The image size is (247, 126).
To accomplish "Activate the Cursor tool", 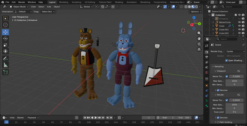I will [x=5, y=25].
